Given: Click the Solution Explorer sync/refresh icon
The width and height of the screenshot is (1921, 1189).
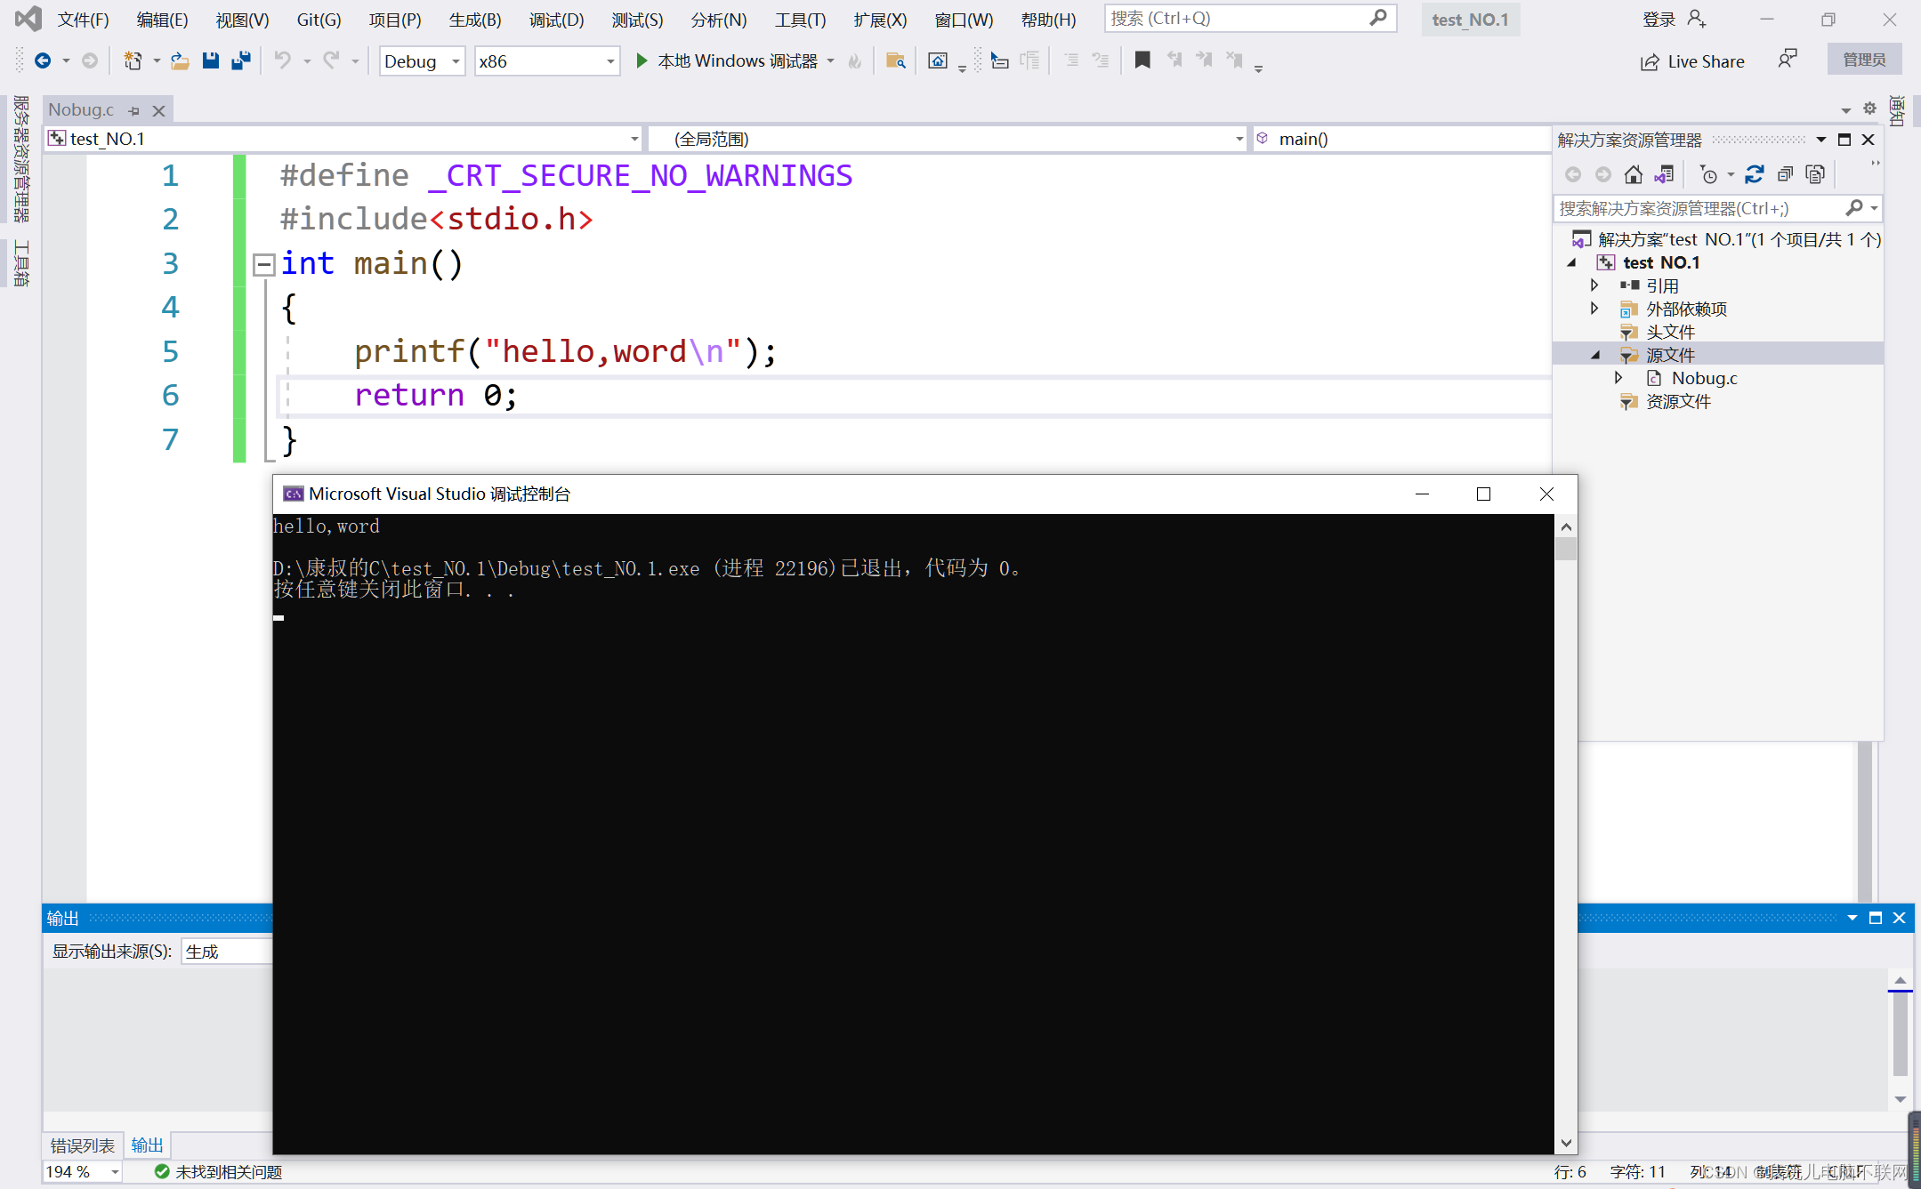Looking at the screenshot, I should pyautogui.click(x=1754, y=174).
